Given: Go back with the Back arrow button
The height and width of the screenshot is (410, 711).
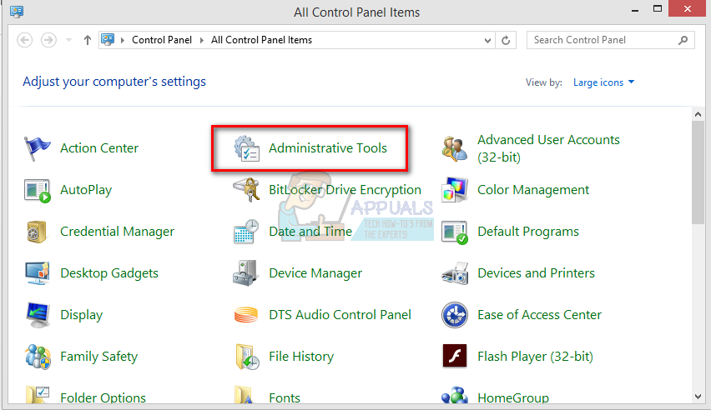Looking at the screenshot, I should pyautogui.click(x=25, y=40).
